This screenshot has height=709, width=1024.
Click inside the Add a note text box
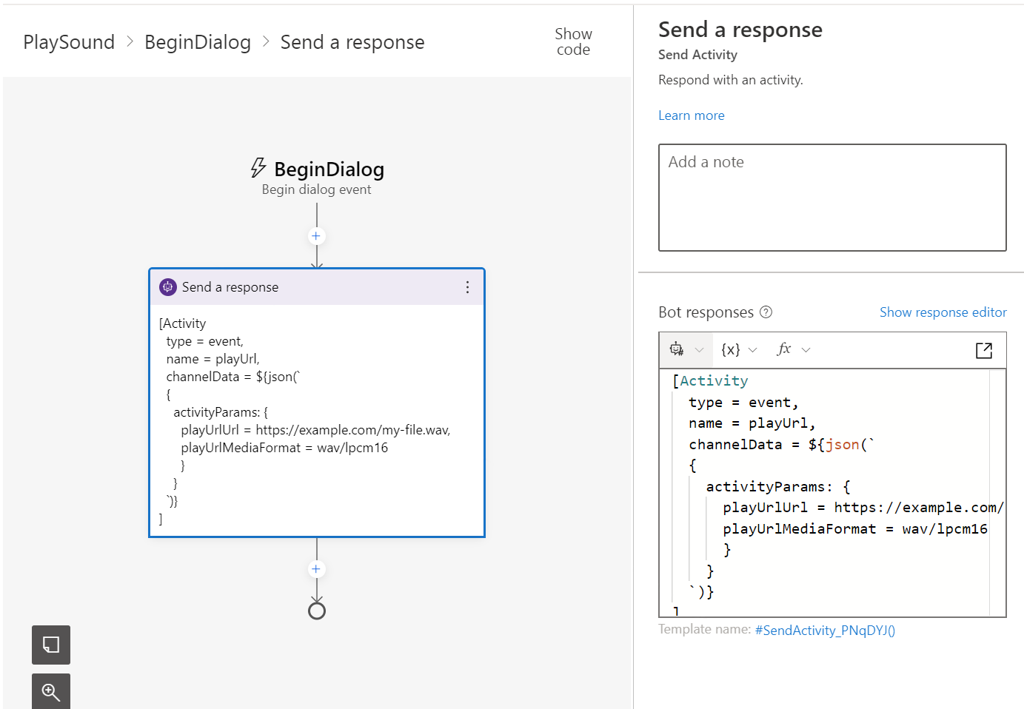[832, 198]
